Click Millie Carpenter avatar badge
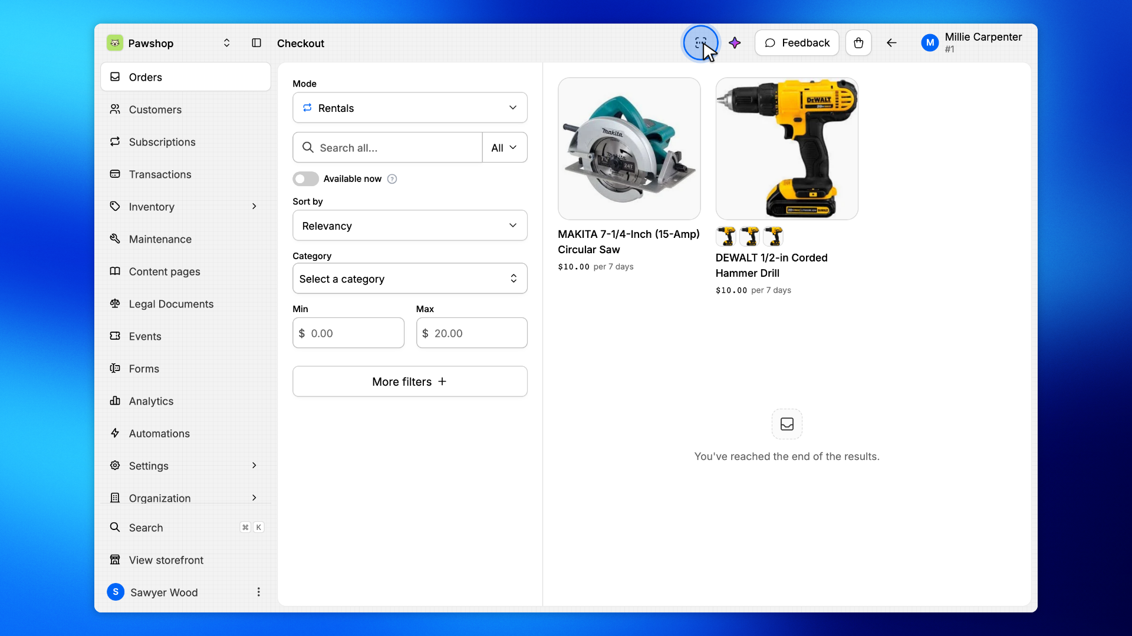 click(x=930, y=43)
